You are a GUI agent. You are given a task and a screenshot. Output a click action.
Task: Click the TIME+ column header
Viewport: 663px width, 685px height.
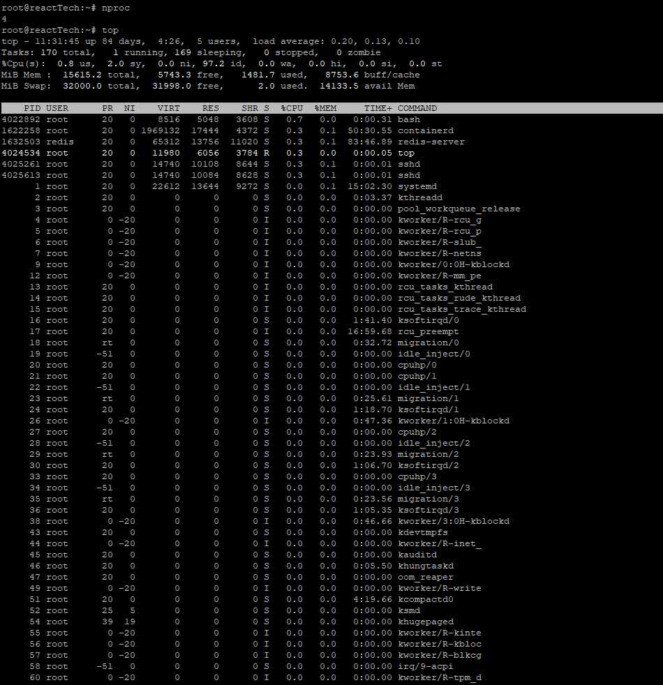coord(378,108)
